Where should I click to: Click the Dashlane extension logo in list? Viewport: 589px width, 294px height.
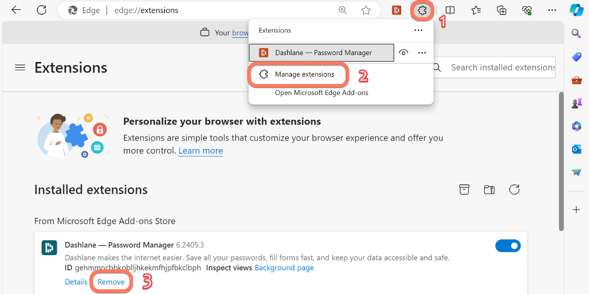49,248
